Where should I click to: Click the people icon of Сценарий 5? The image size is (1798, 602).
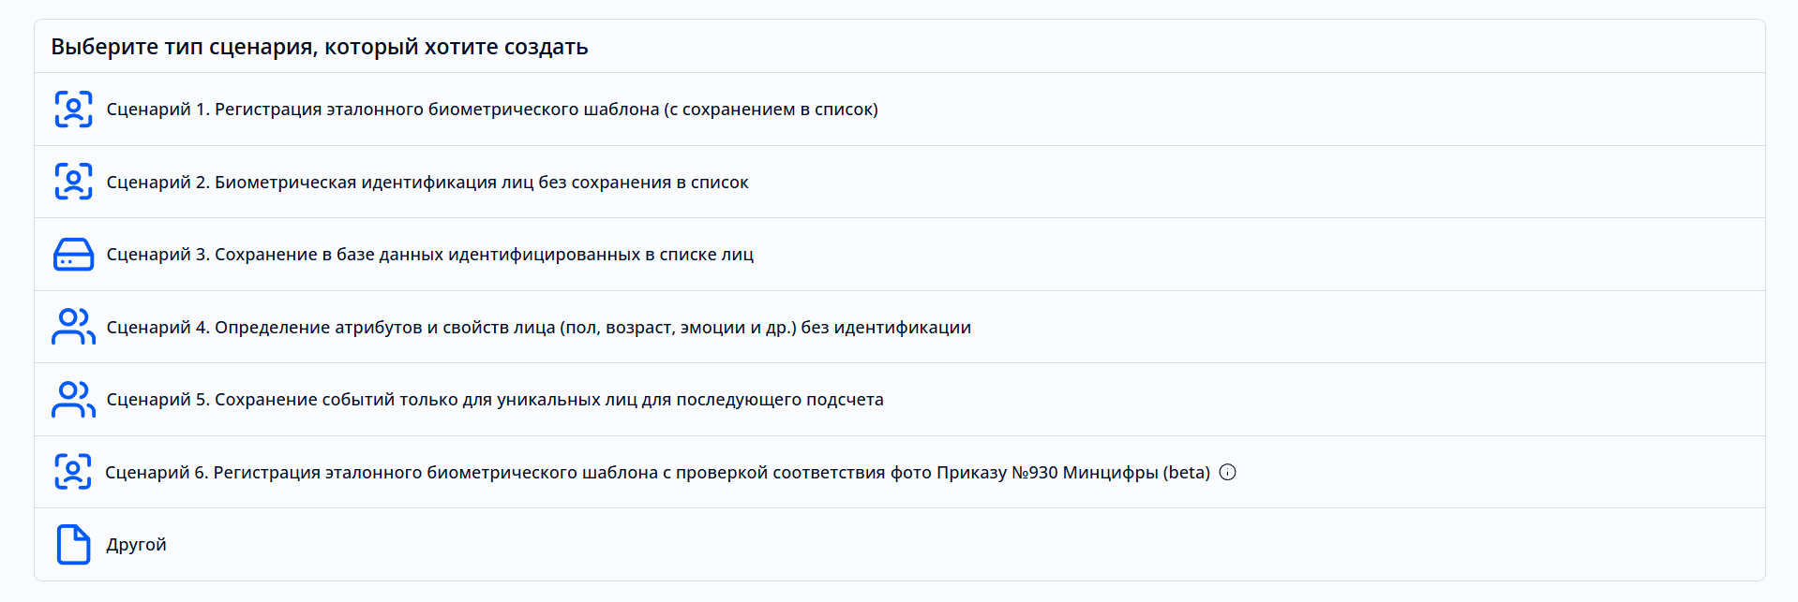tap(73, 399)
